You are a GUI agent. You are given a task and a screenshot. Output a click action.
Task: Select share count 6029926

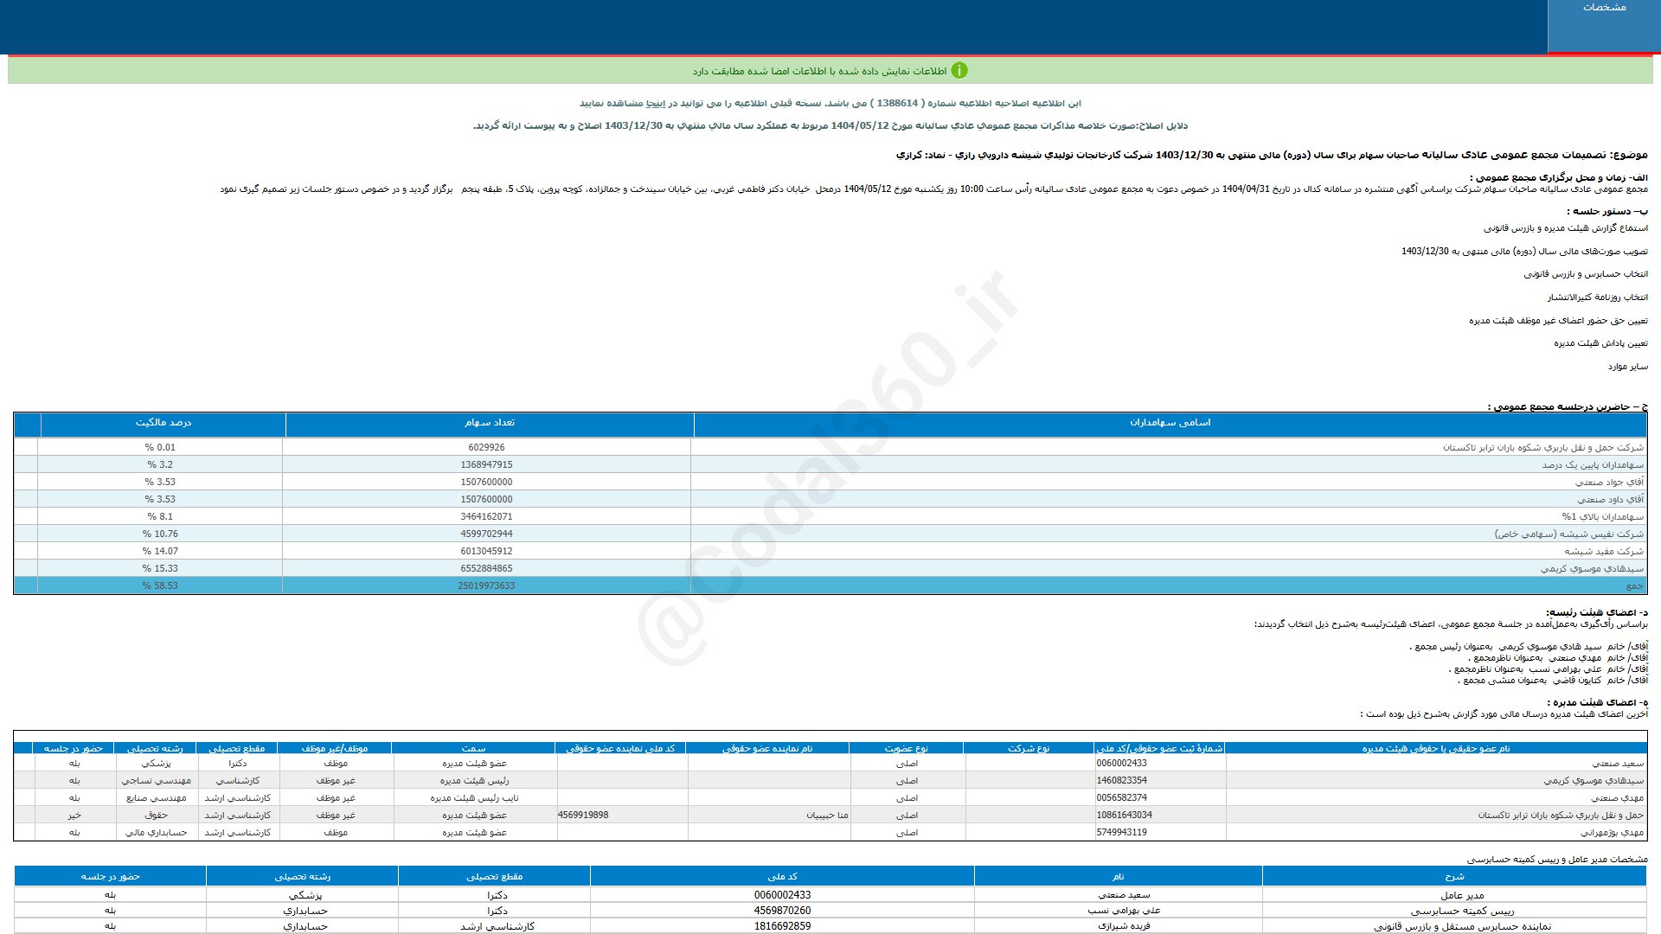[486, 448]
